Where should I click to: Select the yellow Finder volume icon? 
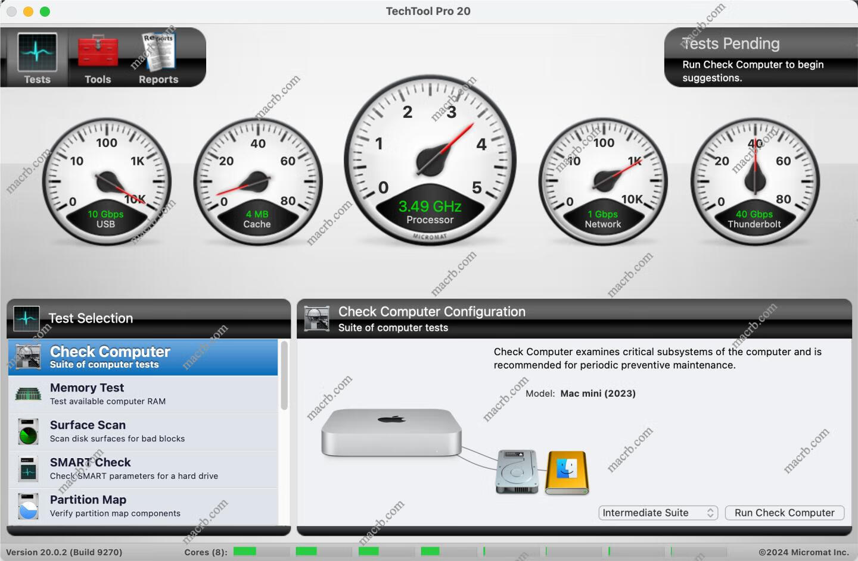(567, 472)
